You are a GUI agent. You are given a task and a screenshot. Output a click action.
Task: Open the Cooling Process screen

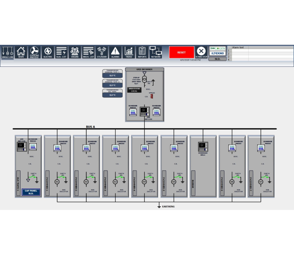point(34,52)
